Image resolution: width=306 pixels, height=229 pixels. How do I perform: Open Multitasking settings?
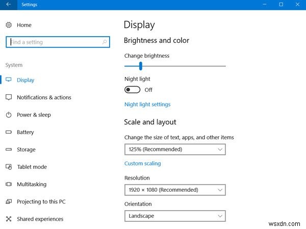[32, 184]
